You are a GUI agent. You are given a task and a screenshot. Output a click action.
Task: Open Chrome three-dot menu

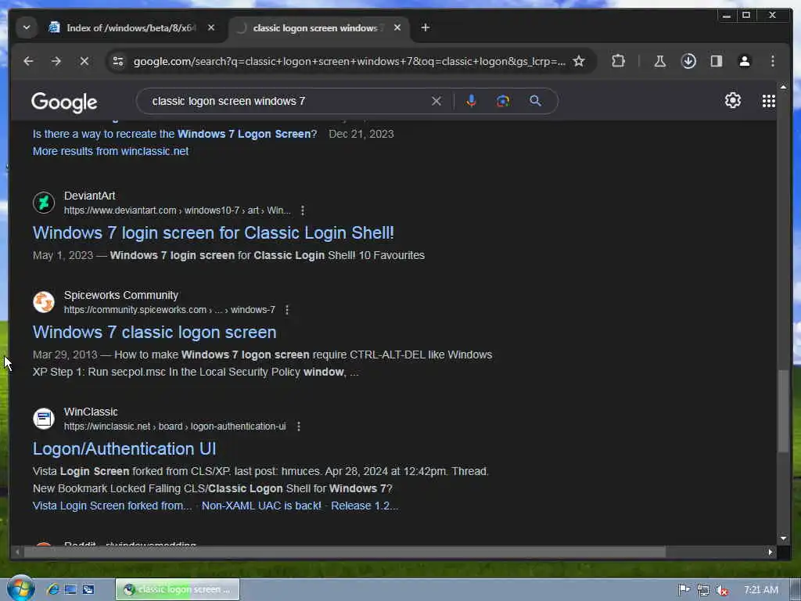point(772,61)
